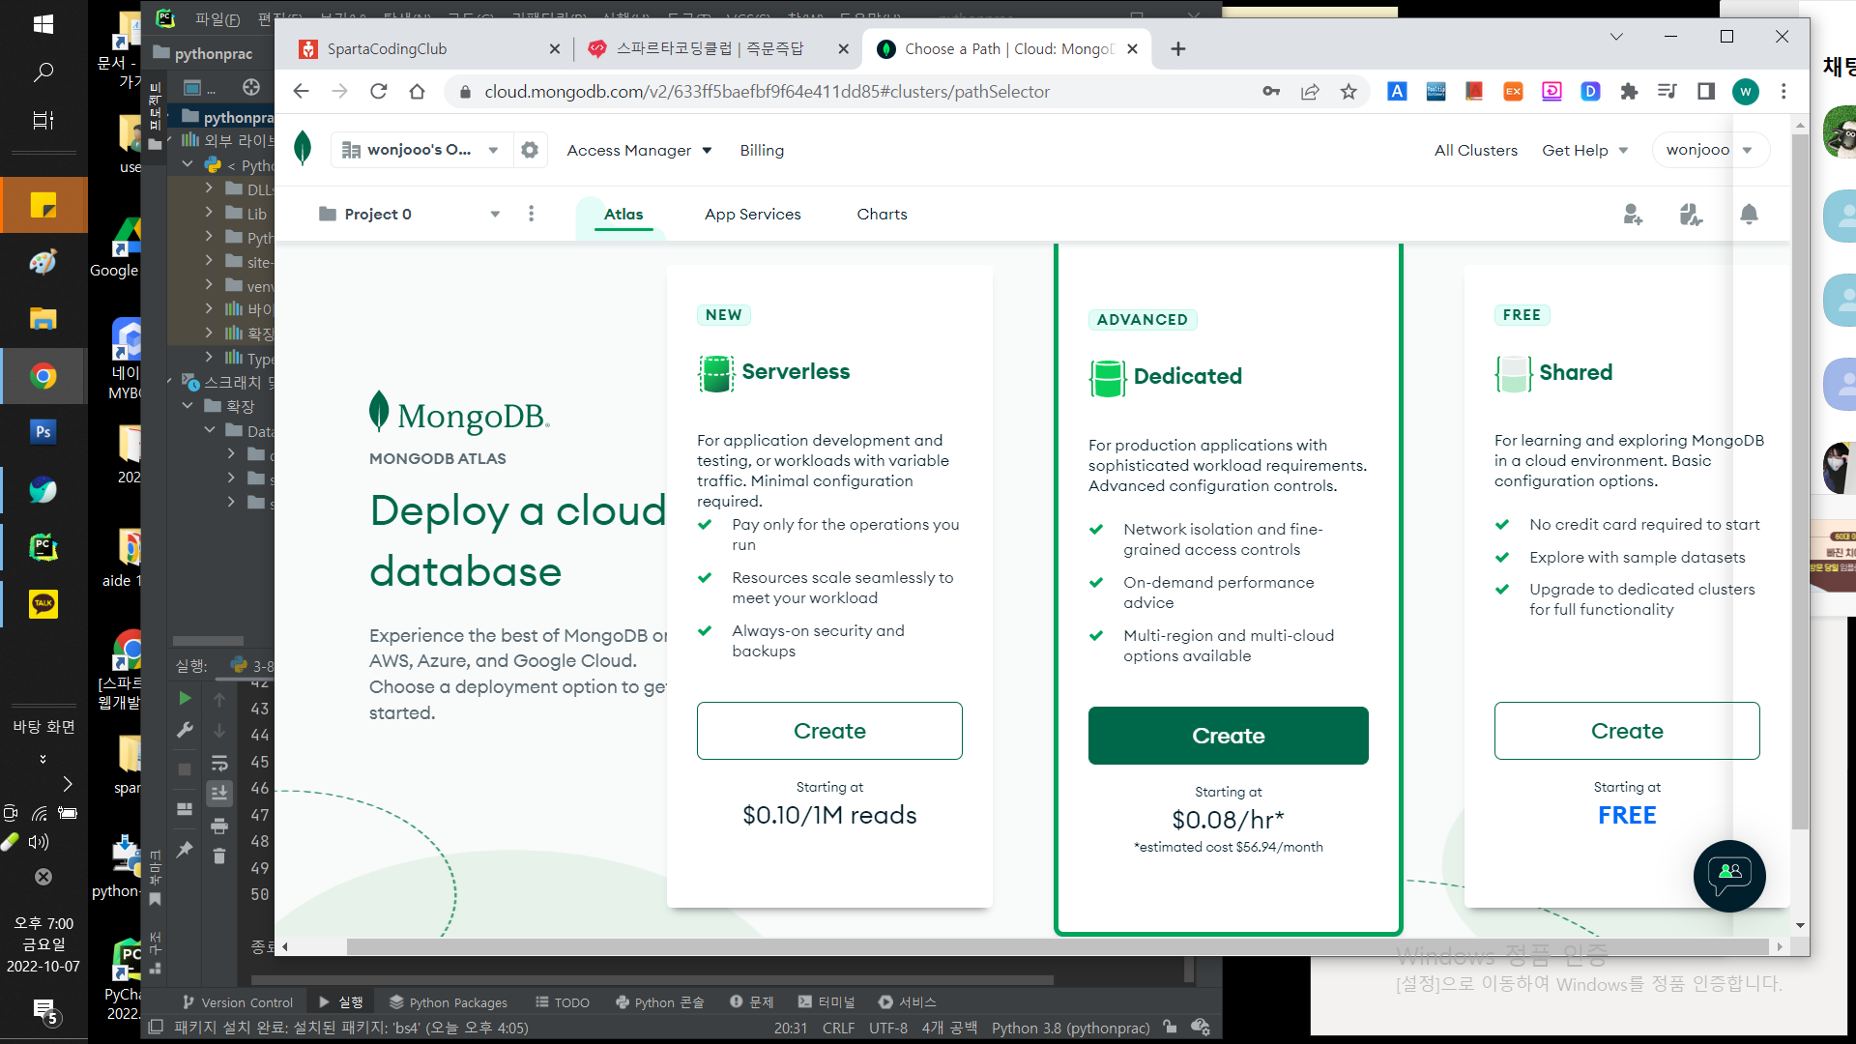Click the share page icon in address bar

coord(1310,92)
